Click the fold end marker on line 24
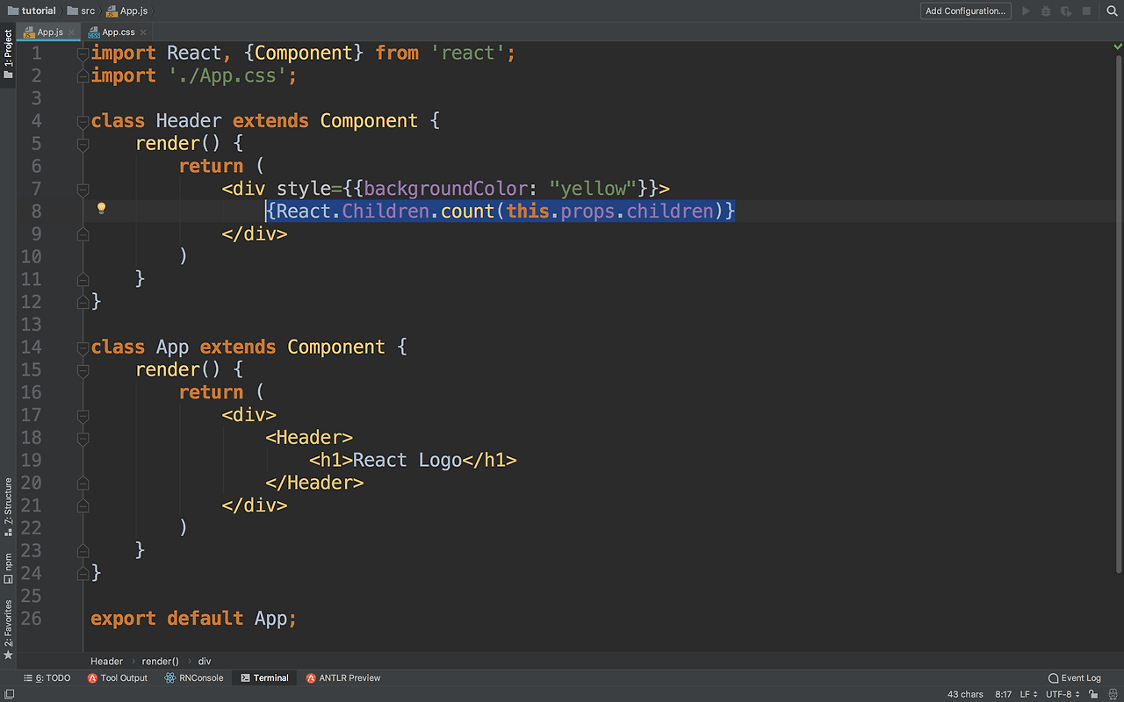The height and width of the screenshot is (702, 1124). tap(83, 574)
